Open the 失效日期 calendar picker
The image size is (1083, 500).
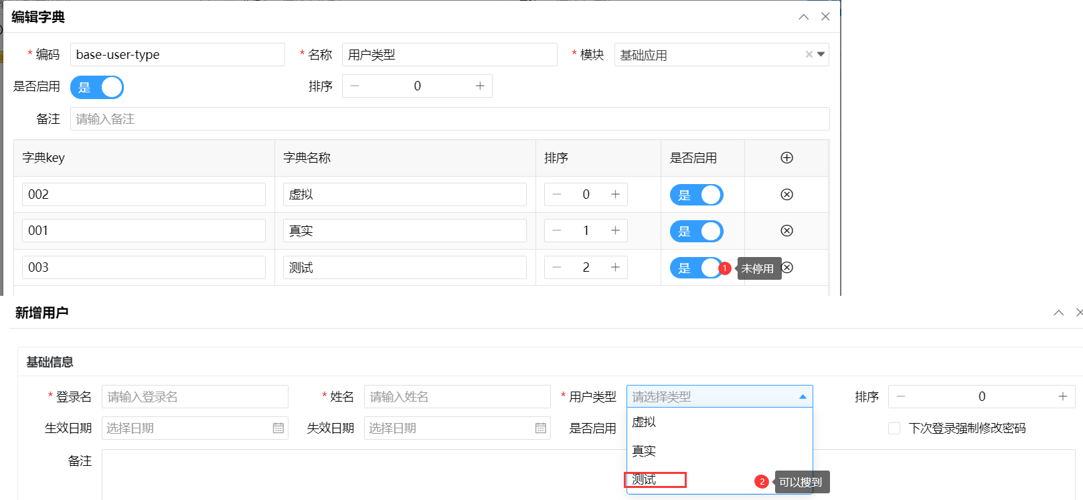[541, 428]
